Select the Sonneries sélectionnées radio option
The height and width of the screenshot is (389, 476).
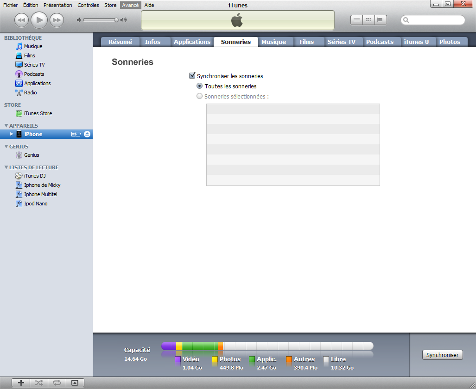[199, 96]
